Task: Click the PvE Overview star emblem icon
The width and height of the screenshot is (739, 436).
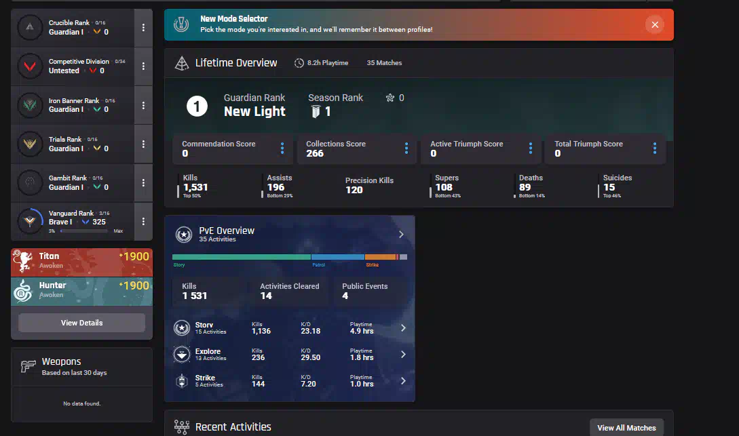Action: tap(183, 234)
